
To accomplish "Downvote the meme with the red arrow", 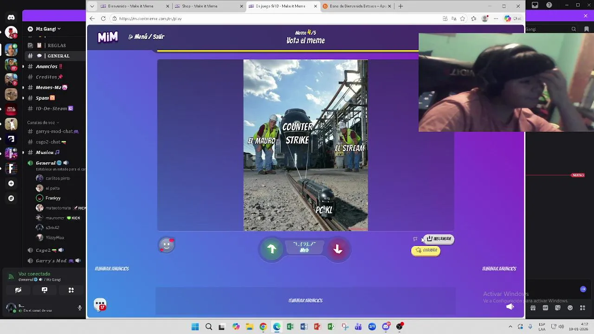I will click(x=338, y=250).
